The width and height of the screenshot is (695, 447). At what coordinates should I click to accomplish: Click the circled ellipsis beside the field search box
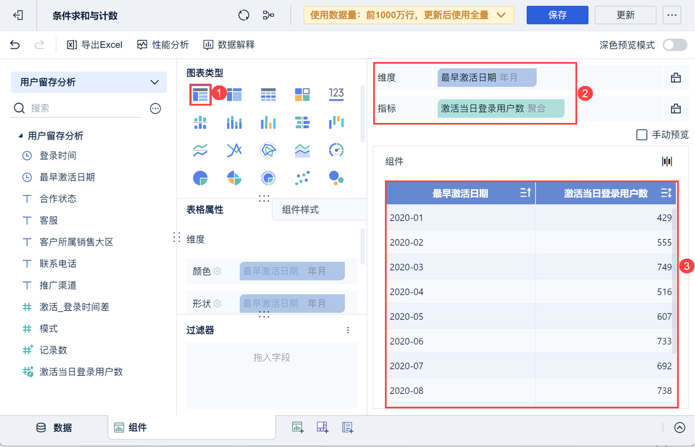tap(155, 108)
